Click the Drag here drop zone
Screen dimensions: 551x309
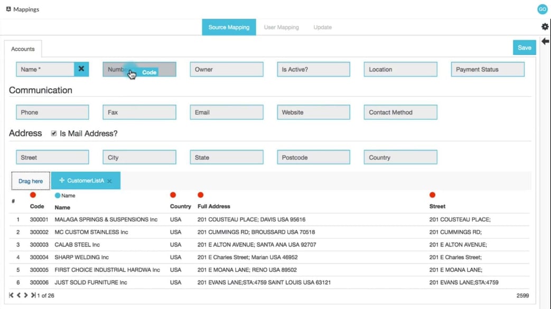(x=31, y=181)
